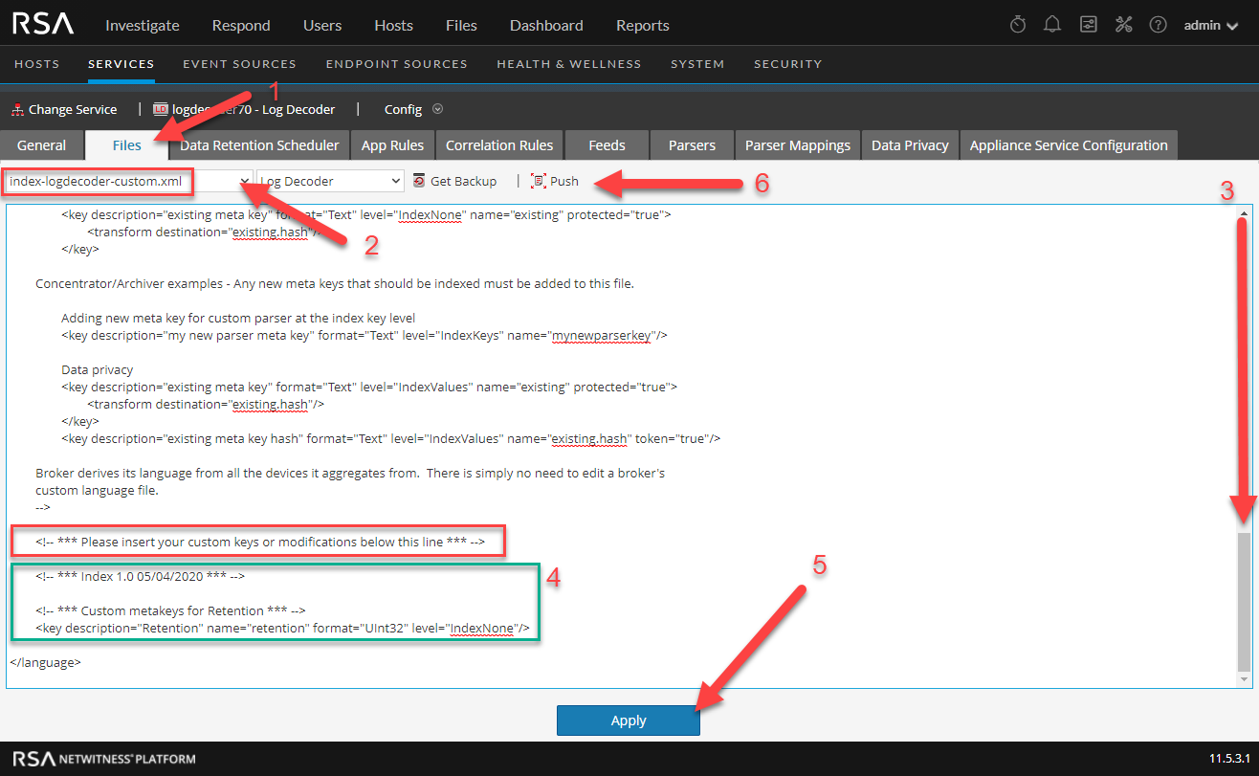Open the Log Decoder service type dropdown
1259x776 pixels.
pos(331,181)
